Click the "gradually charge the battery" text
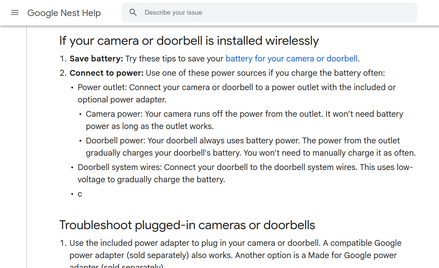Screen dimensions: 439x268 tap(171, 180)
